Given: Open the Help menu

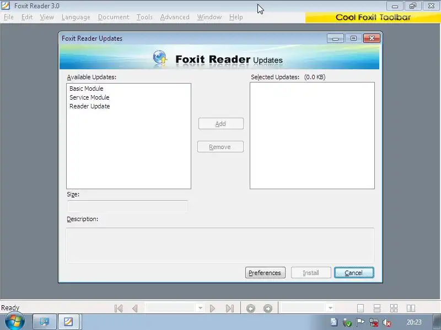Looking at the screenshot, I should coord(236,17).
